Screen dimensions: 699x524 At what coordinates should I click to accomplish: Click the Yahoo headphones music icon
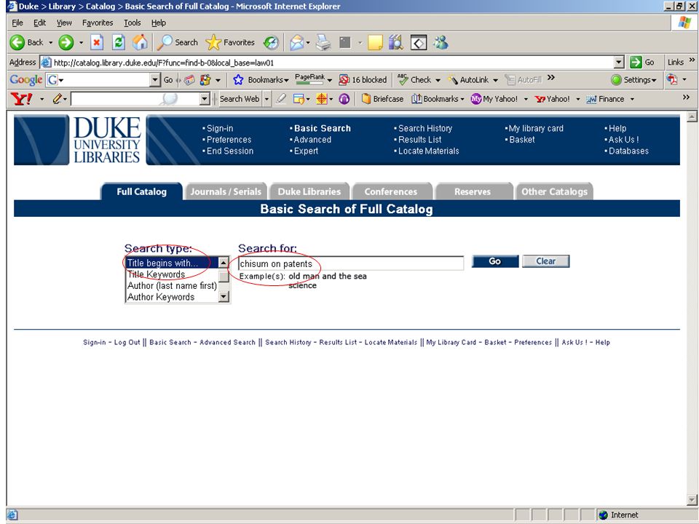344,99
